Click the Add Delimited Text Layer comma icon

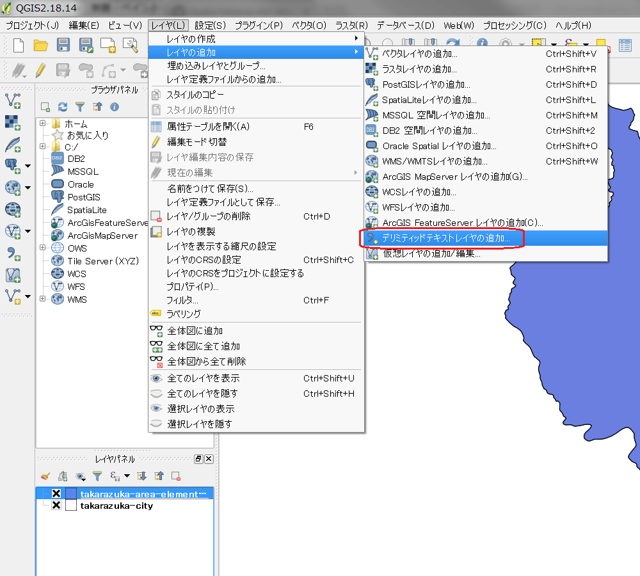[13, 253]
